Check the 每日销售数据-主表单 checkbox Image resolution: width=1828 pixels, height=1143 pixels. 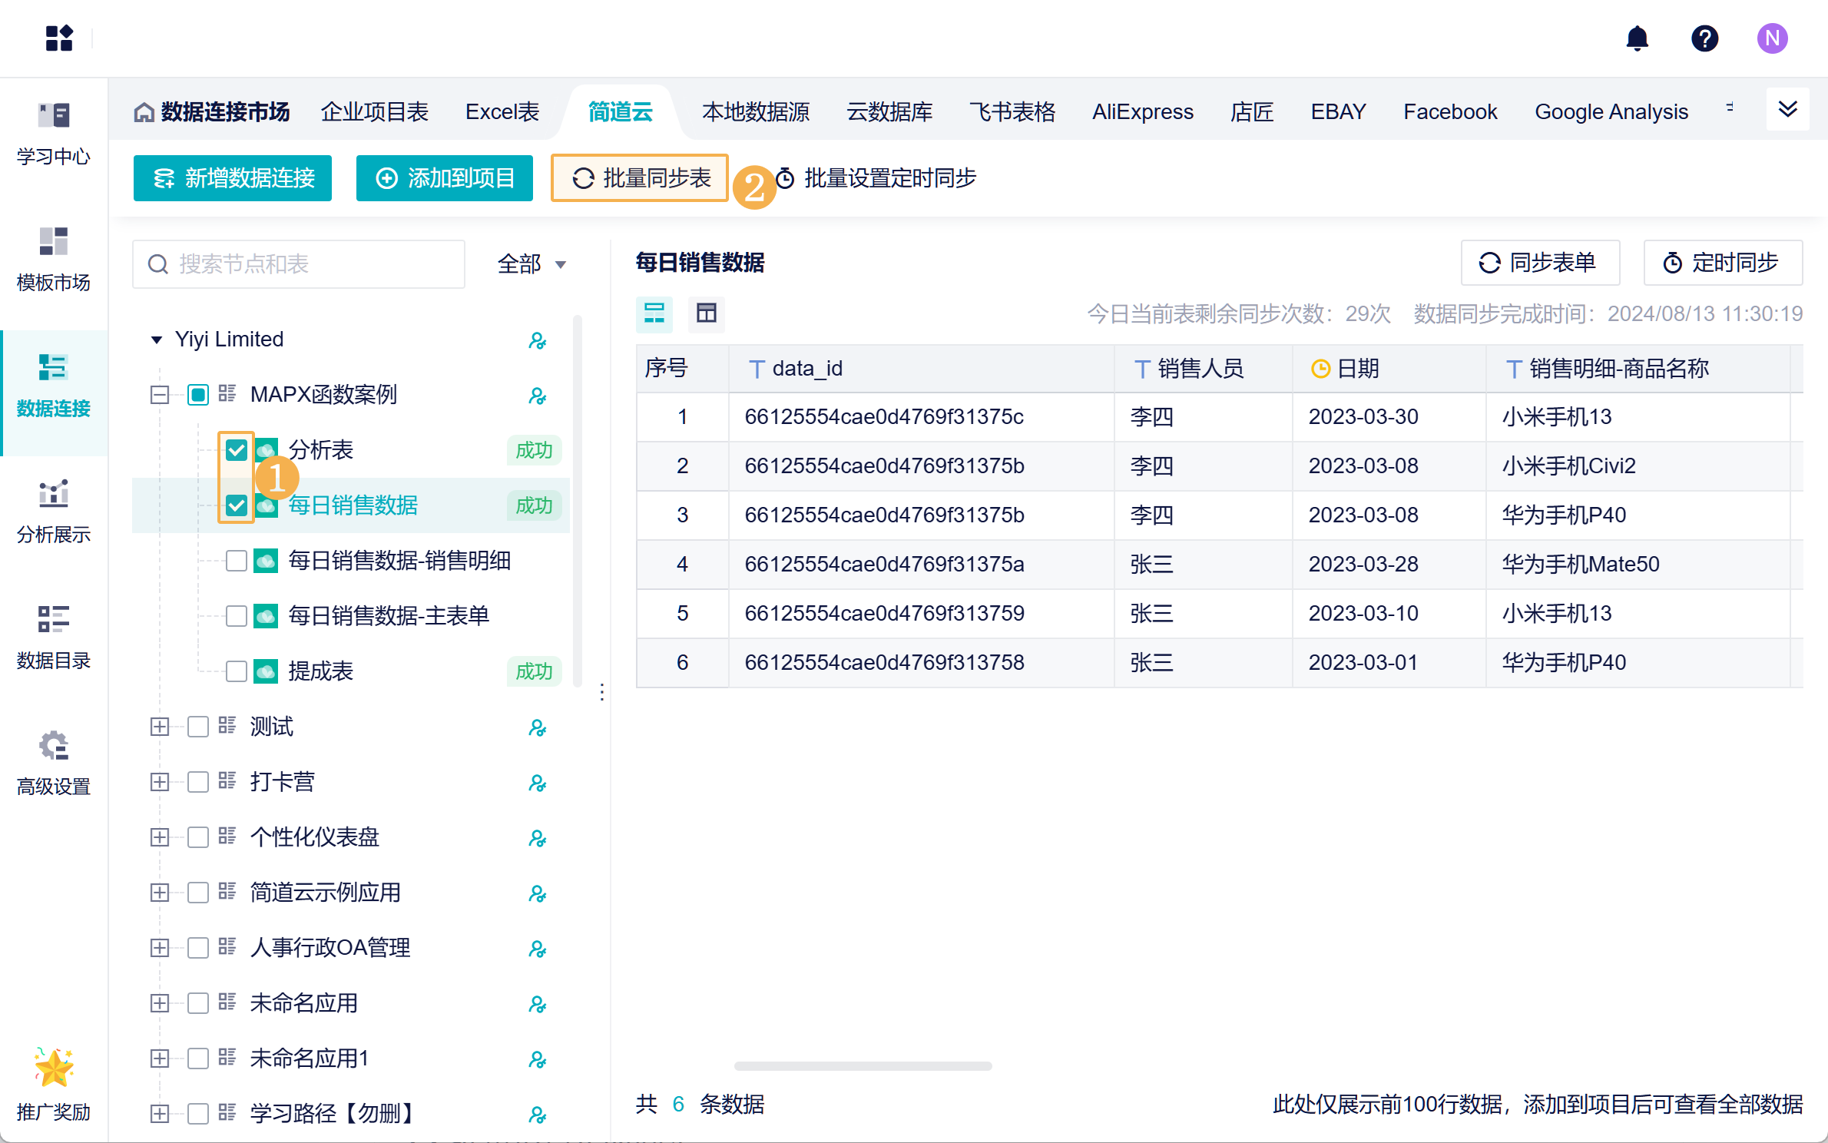click(237, 616)
